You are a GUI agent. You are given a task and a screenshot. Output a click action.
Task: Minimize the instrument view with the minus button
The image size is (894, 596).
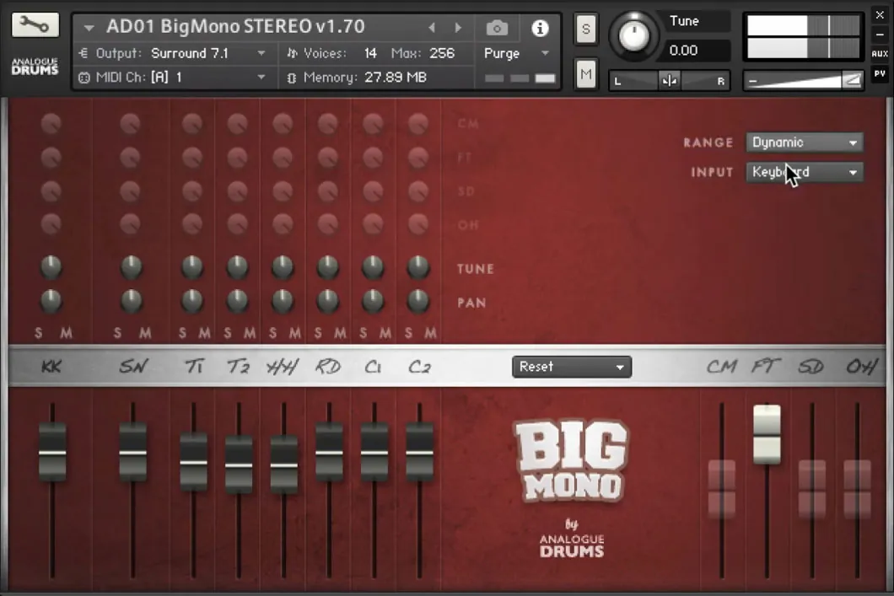(880, 35)
